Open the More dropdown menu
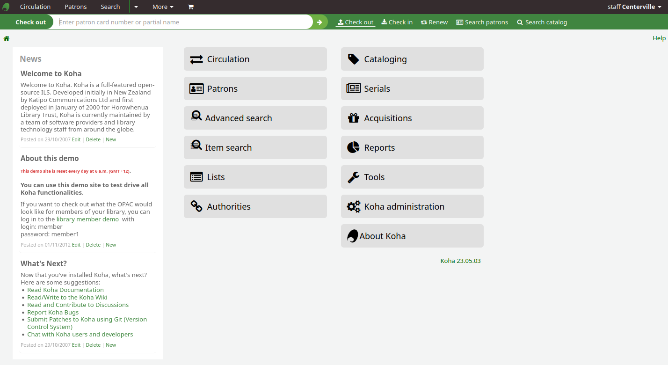The image size is (668, 365). coord(163,7)
